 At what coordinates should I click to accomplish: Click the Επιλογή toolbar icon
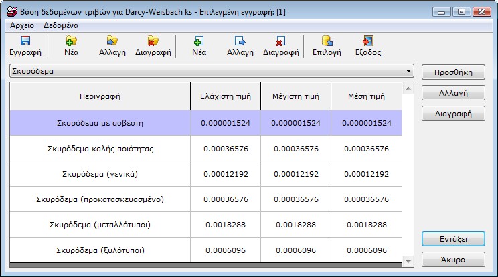tap(327, 41)
